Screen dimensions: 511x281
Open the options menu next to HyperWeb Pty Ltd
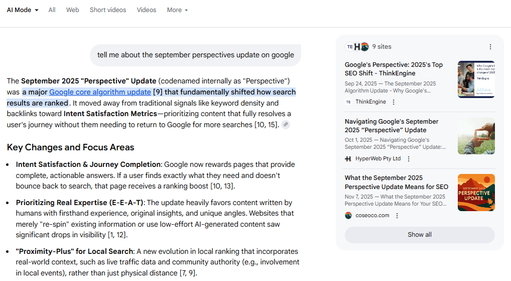point(409,159)
